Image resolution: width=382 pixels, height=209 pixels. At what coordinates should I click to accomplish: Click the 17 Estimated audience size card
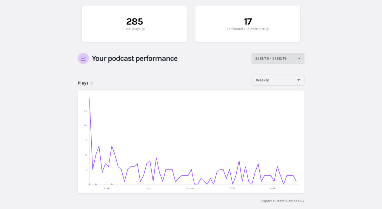point(248,24)
